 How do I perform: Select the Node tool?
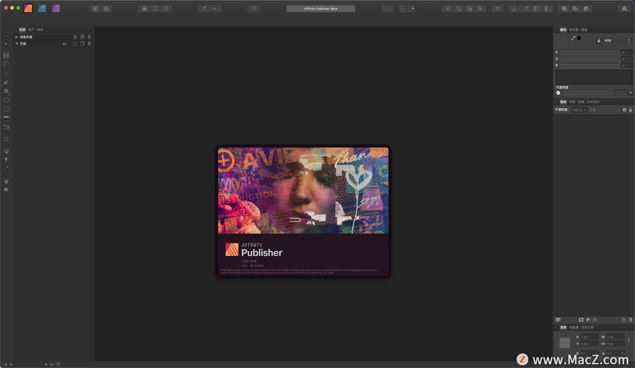(x=6, y=44)
